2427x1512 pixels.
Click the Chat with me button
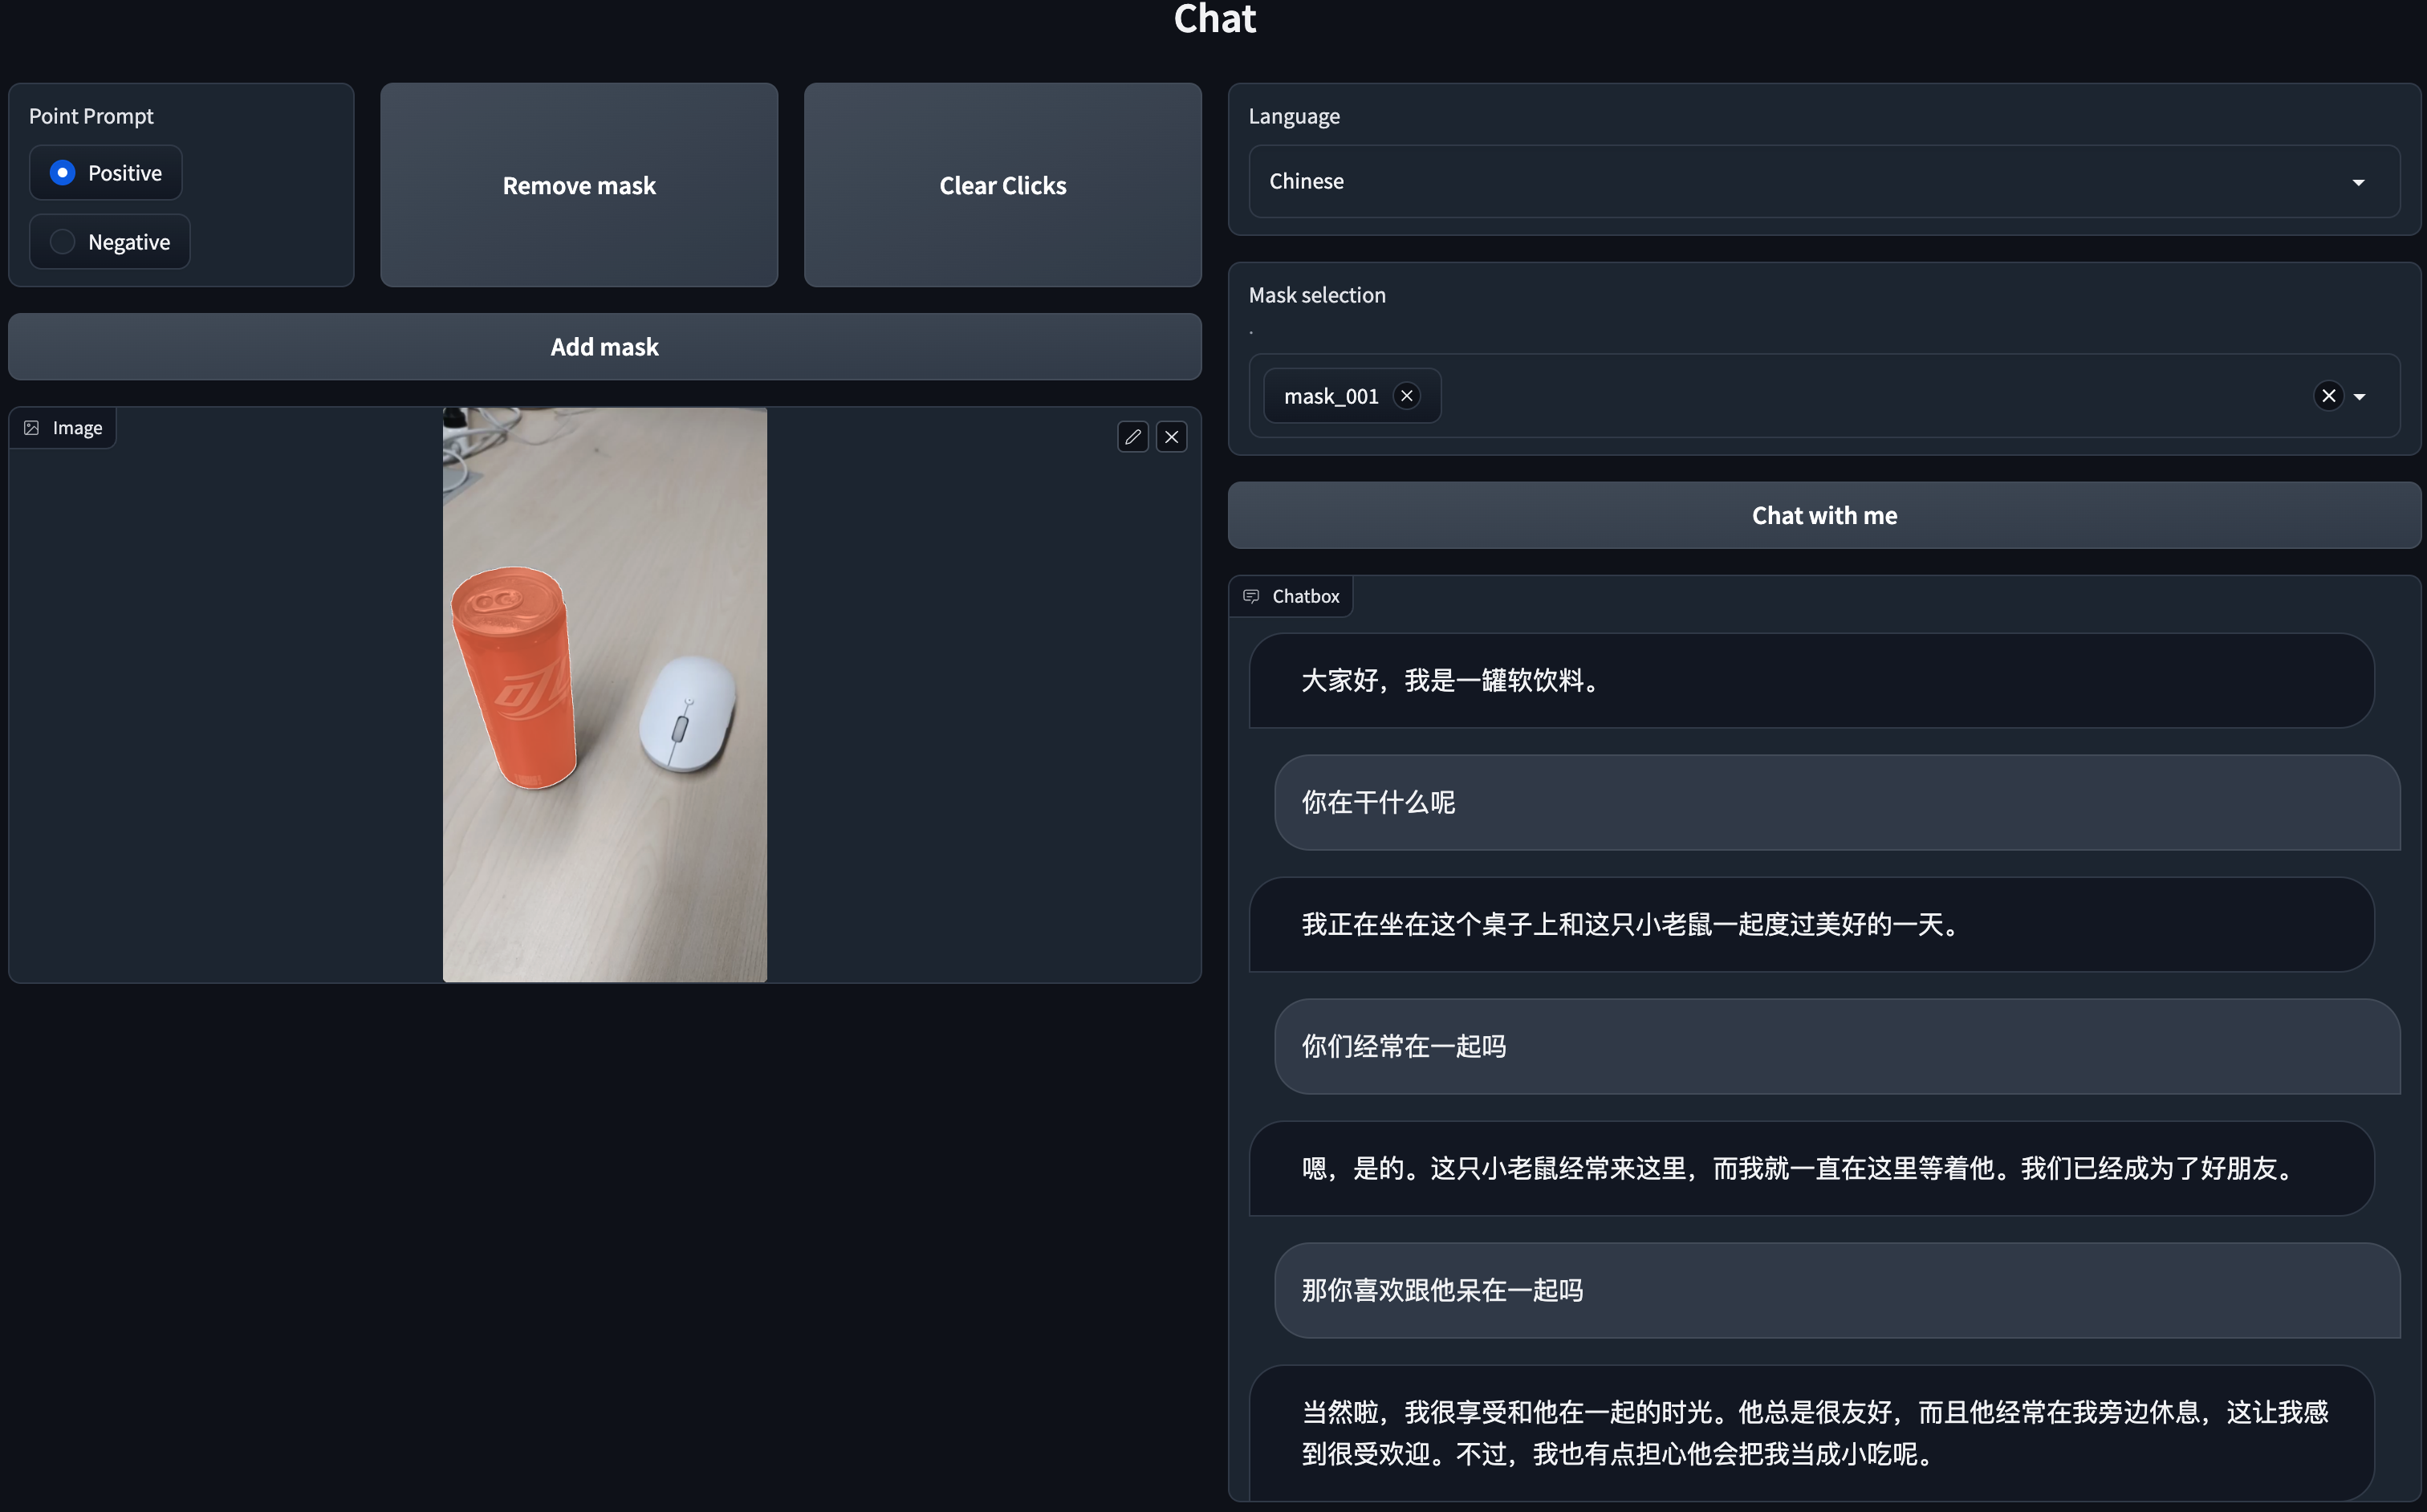coord(1823,516)
